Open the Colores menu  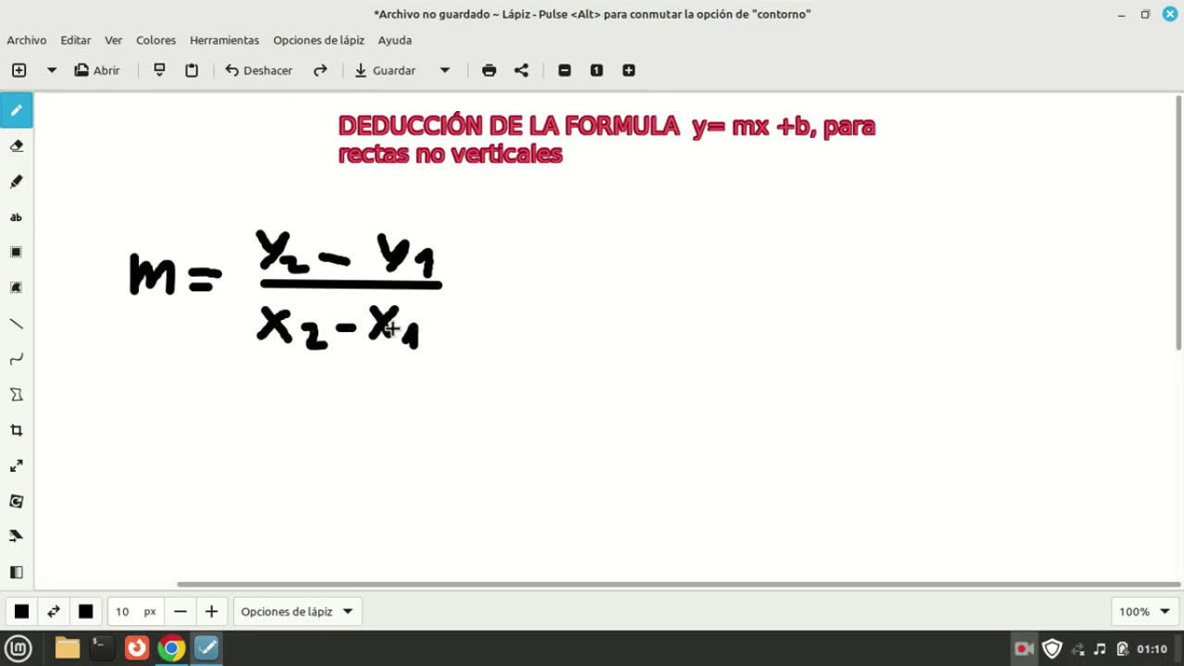pos(155,40)
